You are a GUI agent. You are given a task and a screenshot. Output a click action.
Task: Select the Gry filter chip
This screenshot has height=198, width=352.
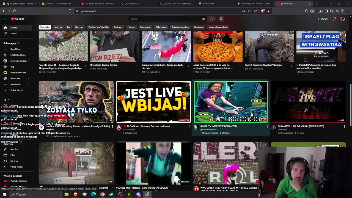point(68,27)
